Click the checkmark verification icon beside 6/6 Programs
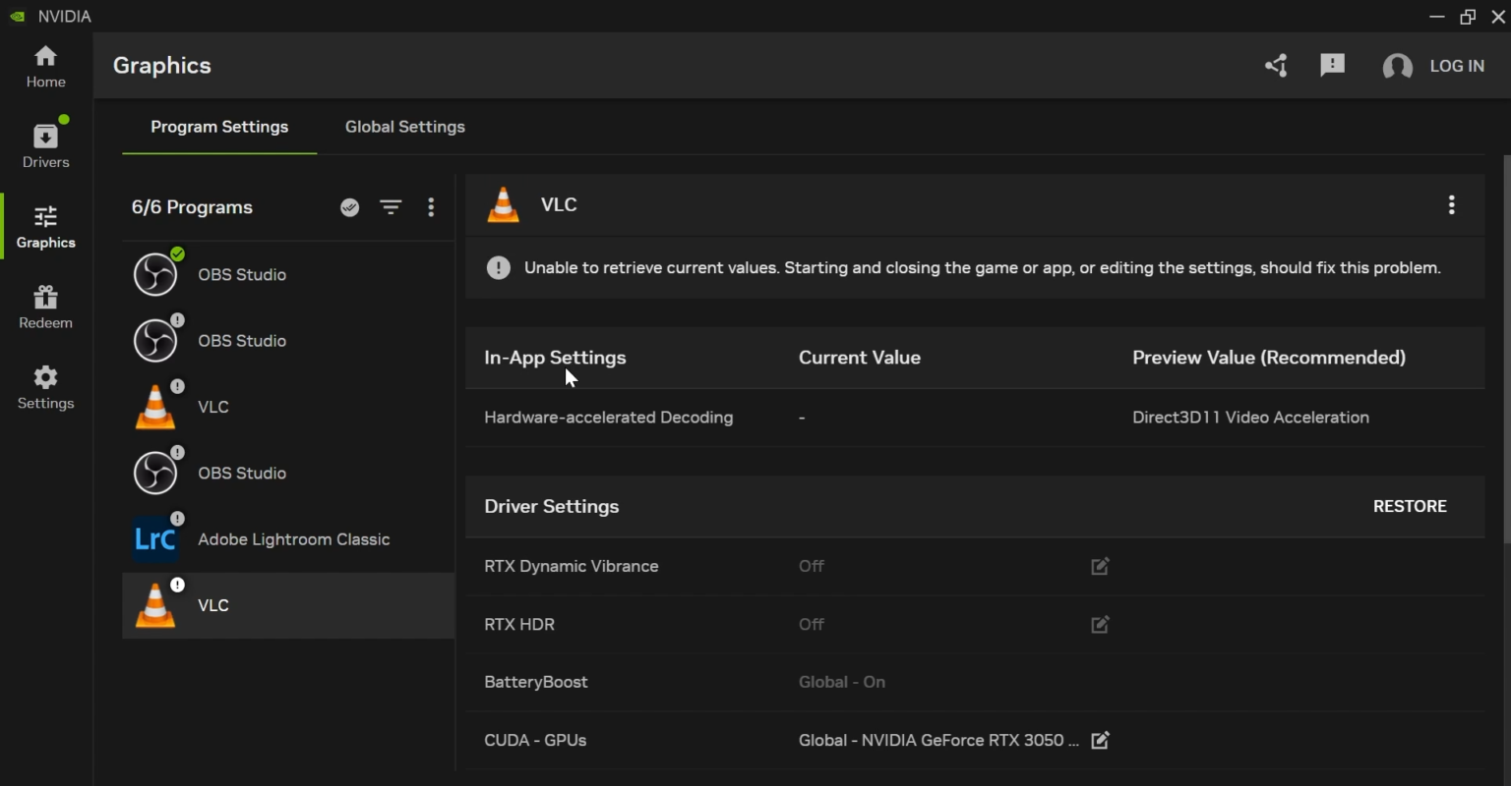The width and height of the screenshot is (1511, 786). (349, 207)
